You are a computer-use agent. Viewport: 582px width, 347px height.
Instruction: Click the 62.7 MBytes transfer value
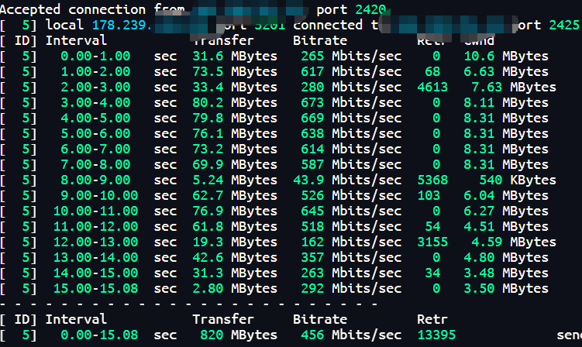pos(235,196)
